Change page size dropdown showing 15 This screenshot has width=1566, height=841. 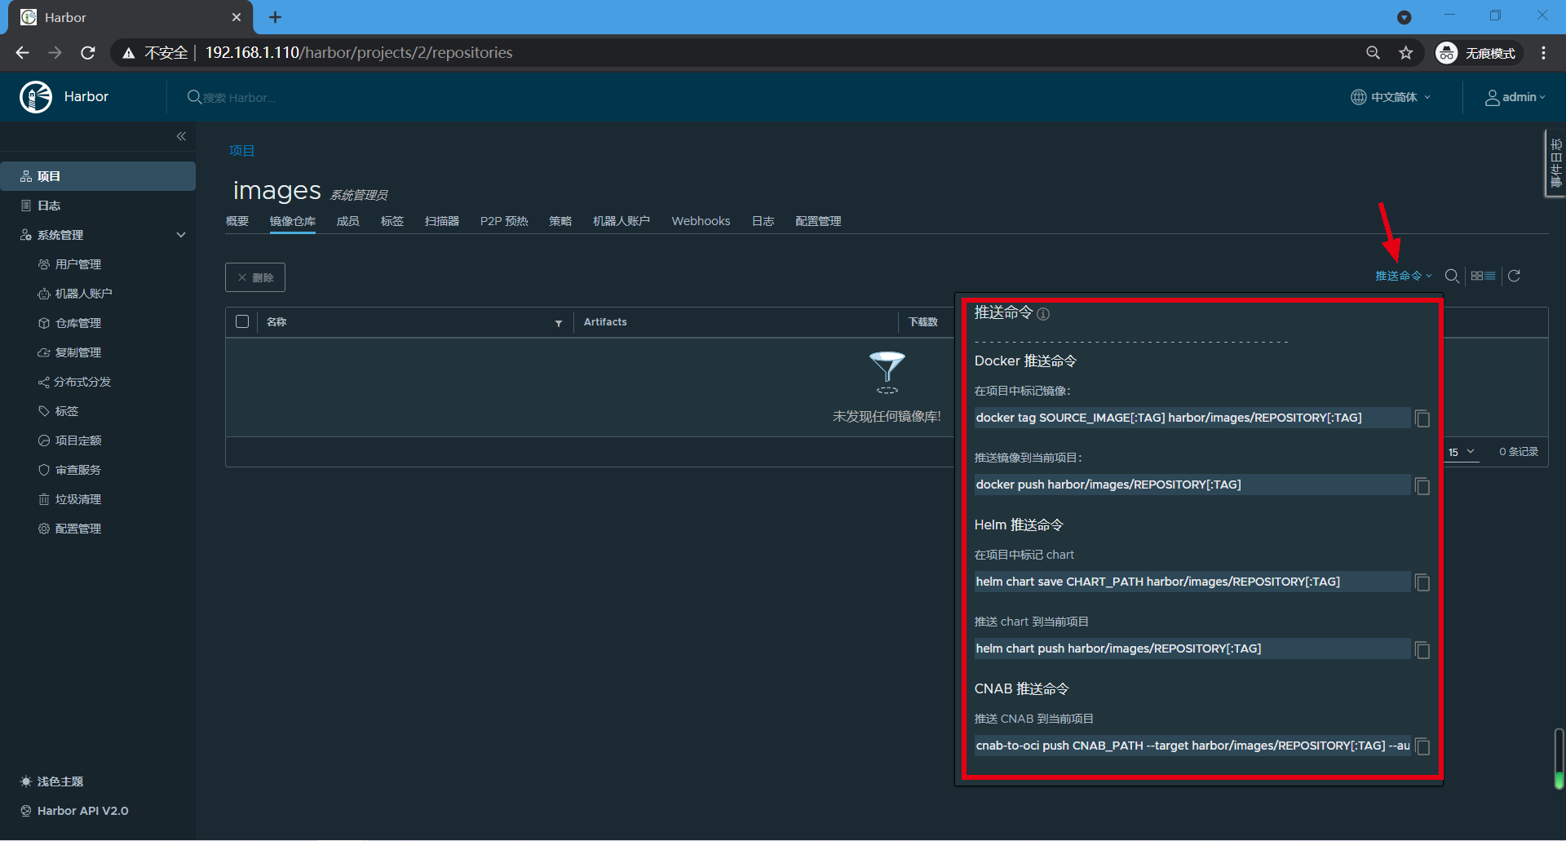(x=1462, y=452)
